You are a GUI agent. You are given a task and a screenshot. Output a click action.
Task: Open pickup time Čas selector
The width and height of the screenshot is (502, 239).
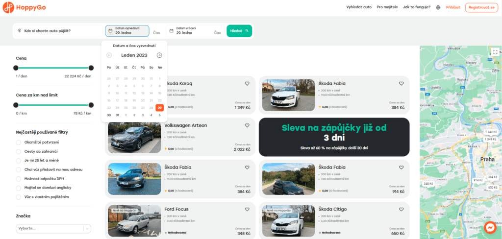(156, 33)
